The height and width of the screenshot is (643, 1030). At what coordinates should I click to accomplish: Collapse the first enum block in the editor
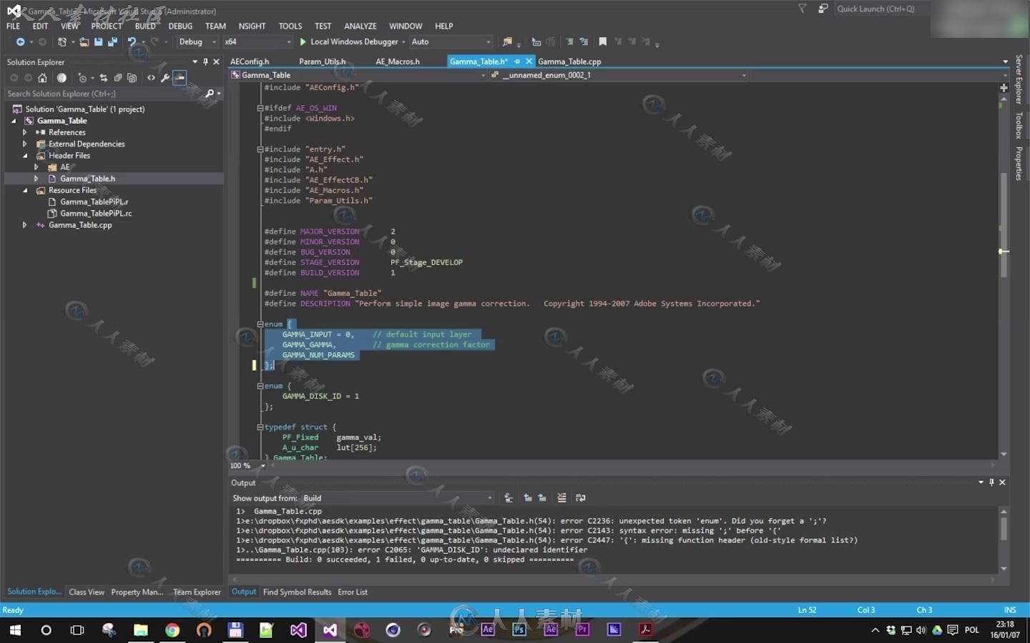point(260,324)
